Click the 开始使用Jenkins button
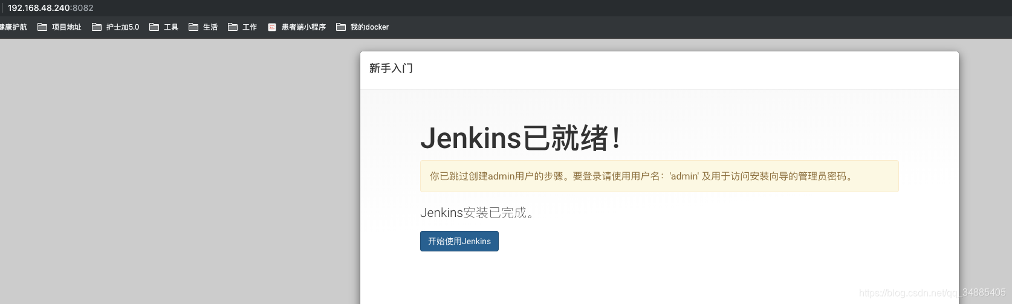This screenshot has height=304, width=1012. pos(459,241)
